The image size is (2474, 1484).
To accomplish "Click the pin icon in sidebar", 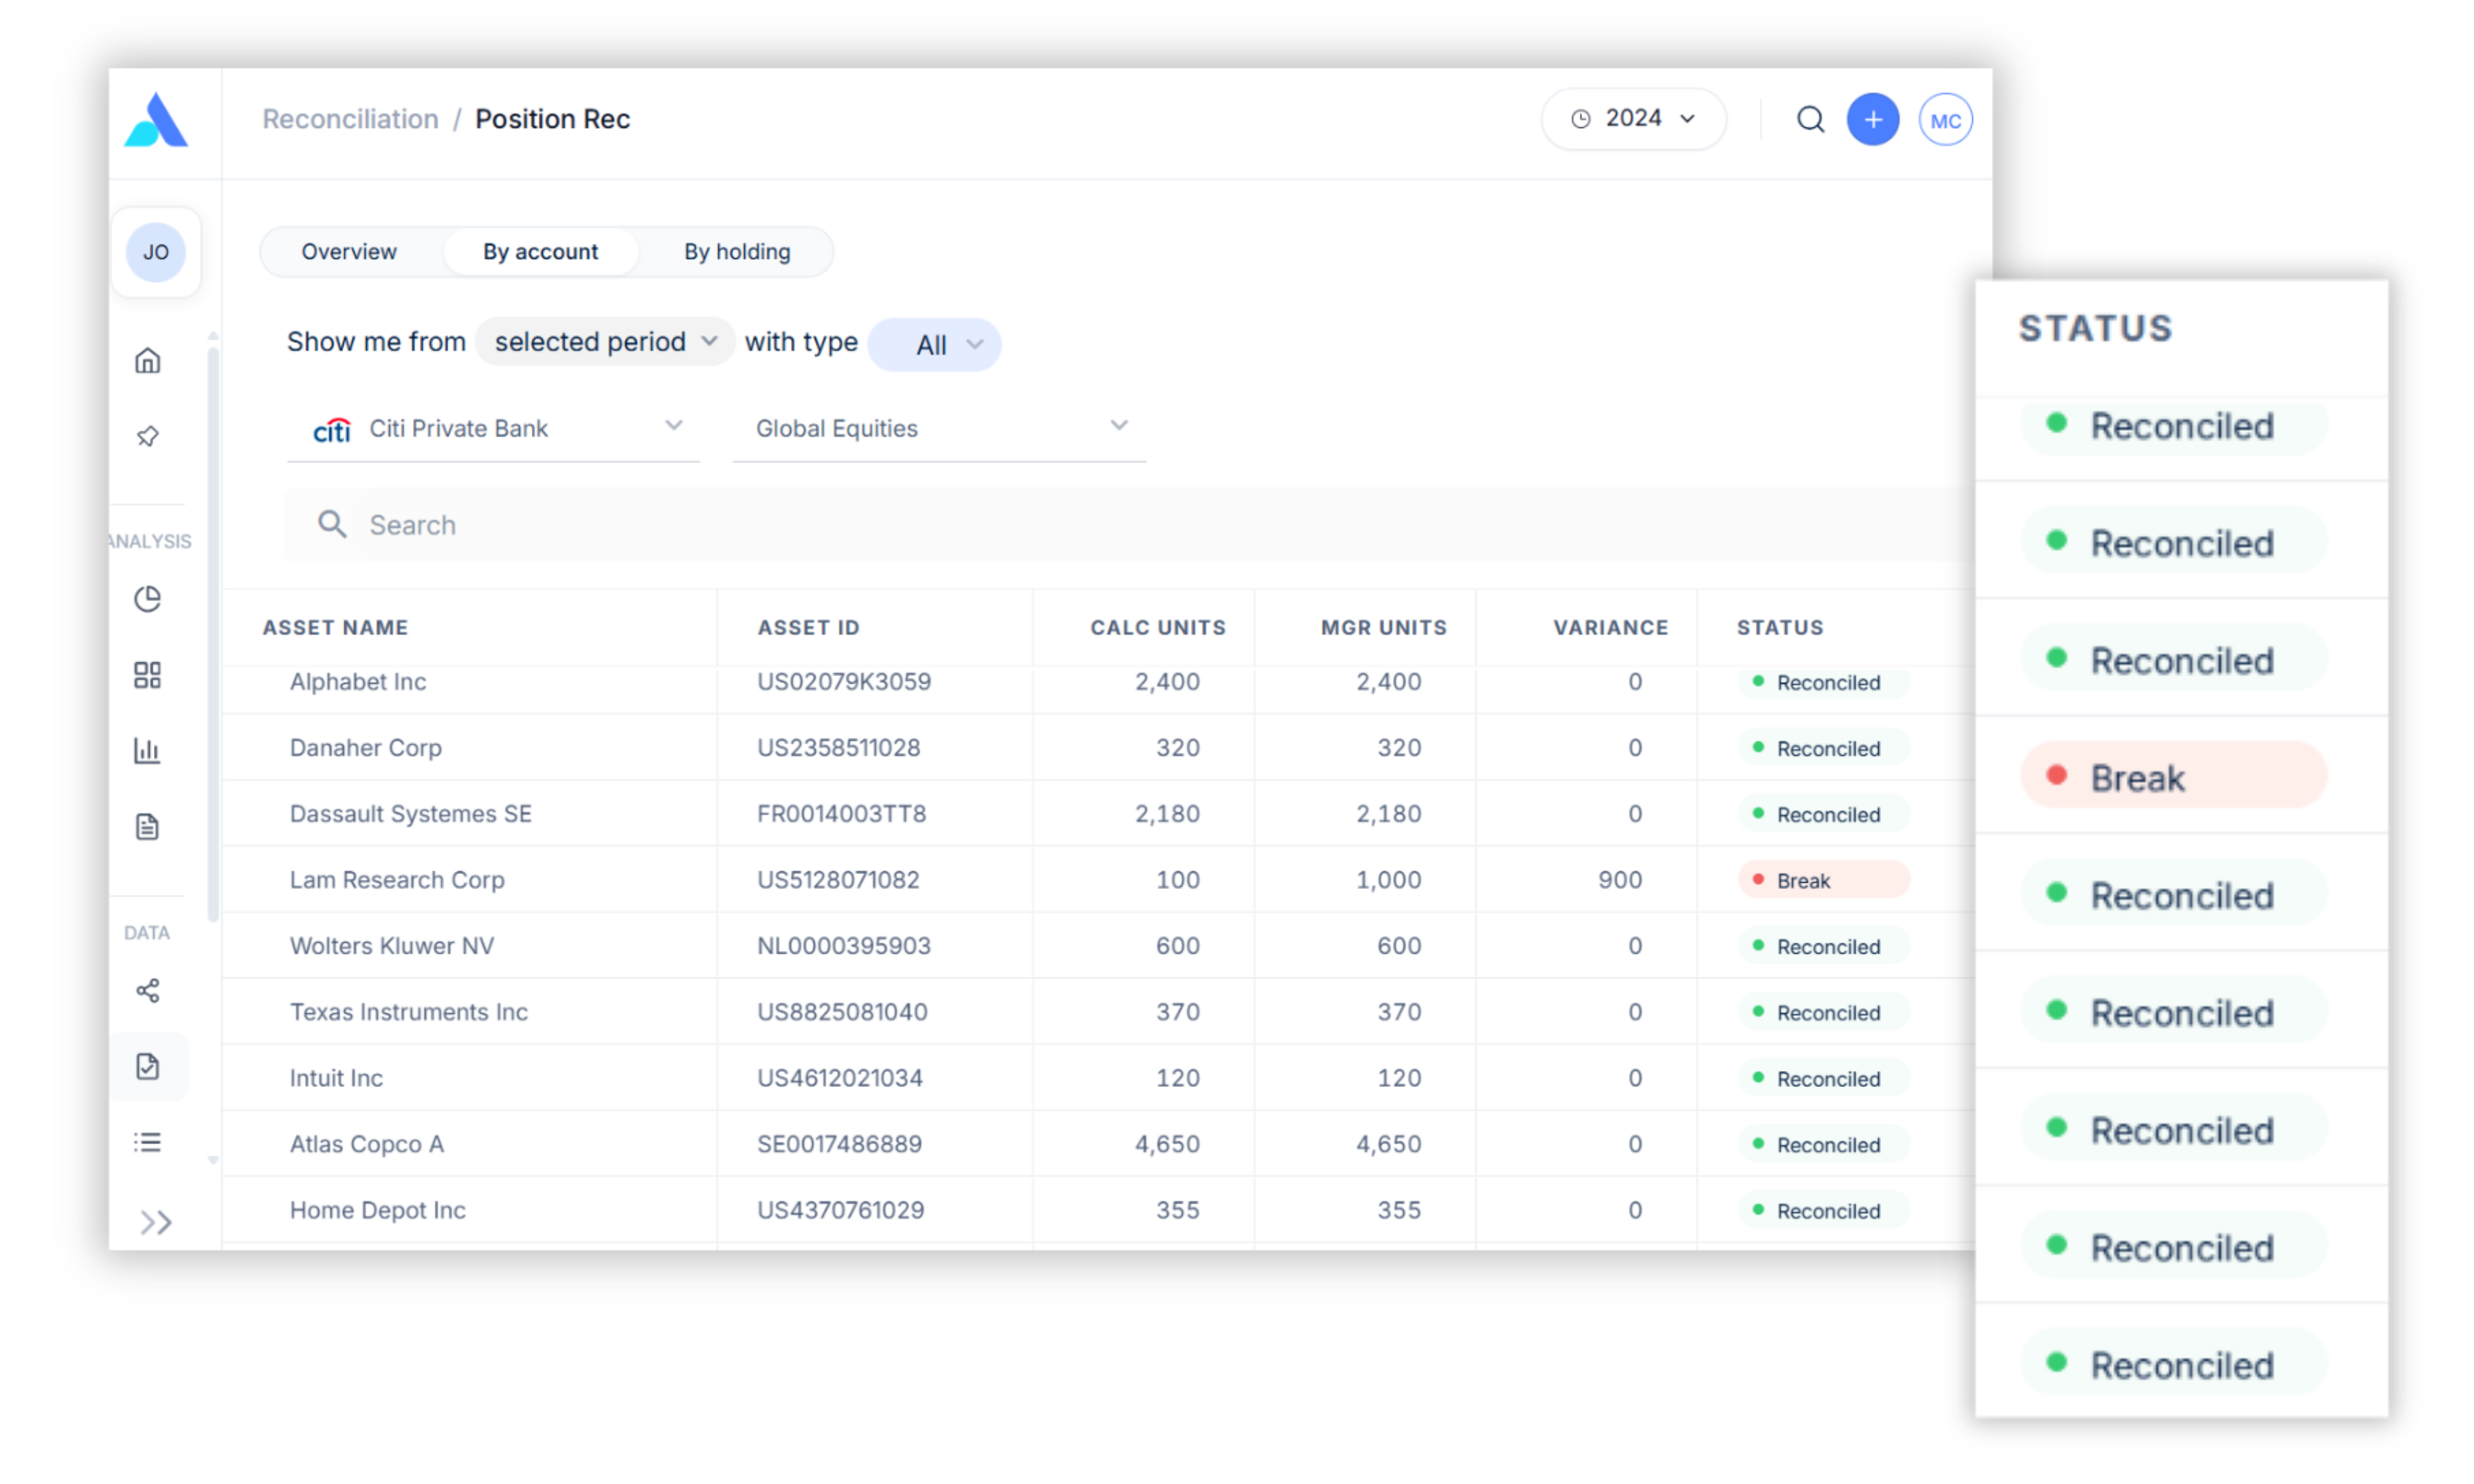I will pyautogui.click(x=147, y=436).
